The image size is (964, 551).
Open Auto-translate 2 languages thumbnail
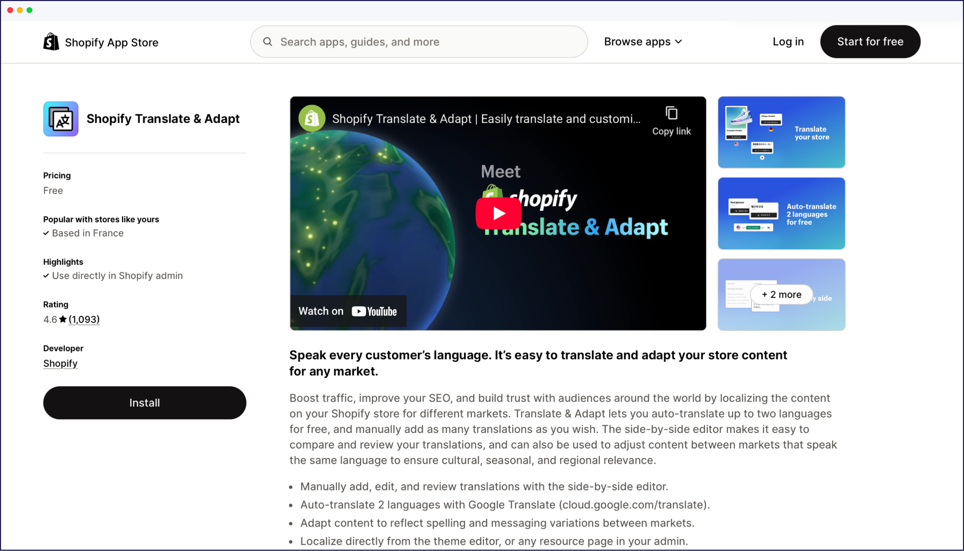pos(781,213)
